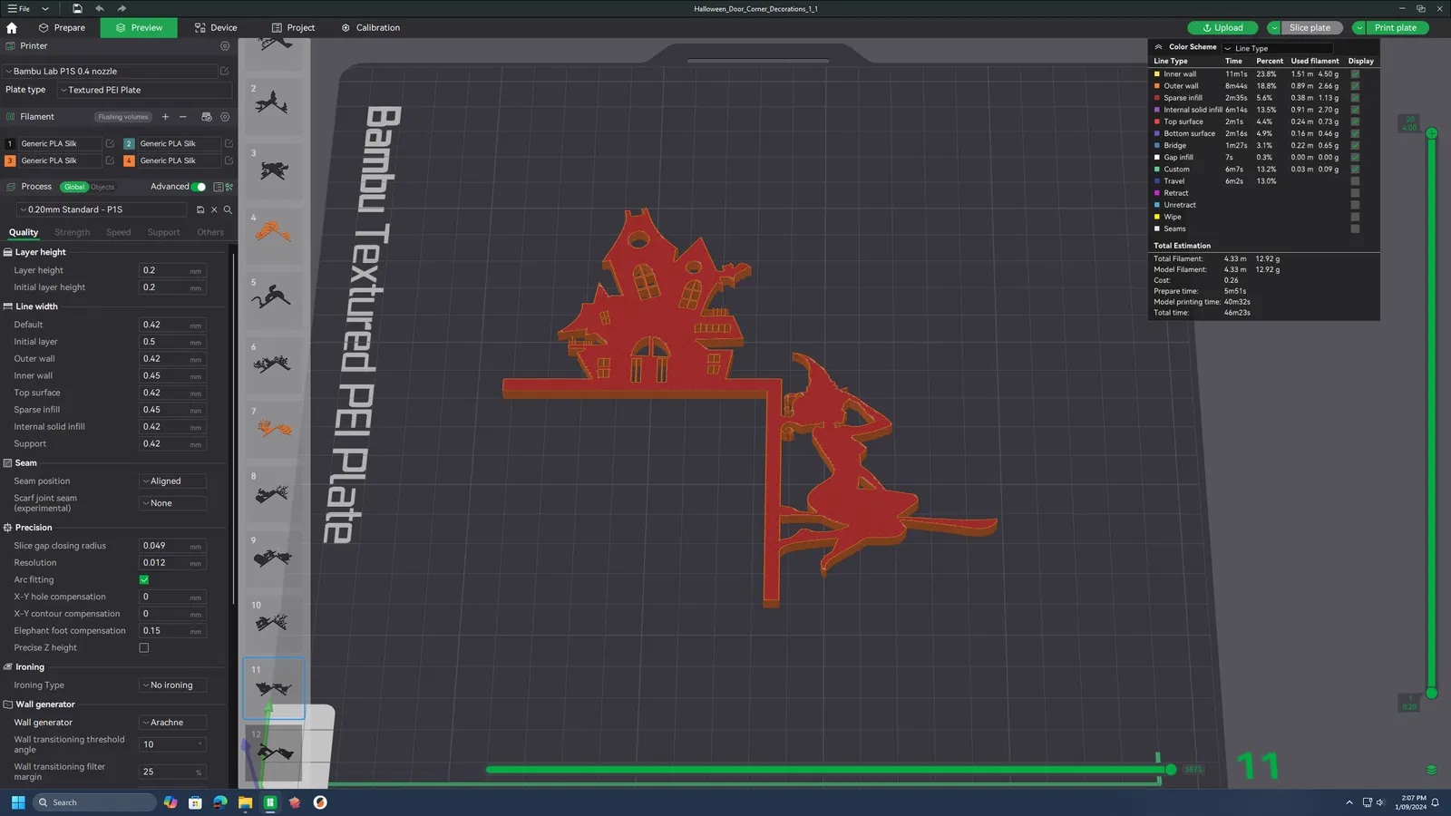1451x816 pixels.
Task: Switch to the Speed settings tab
Action: click(119, 233)
